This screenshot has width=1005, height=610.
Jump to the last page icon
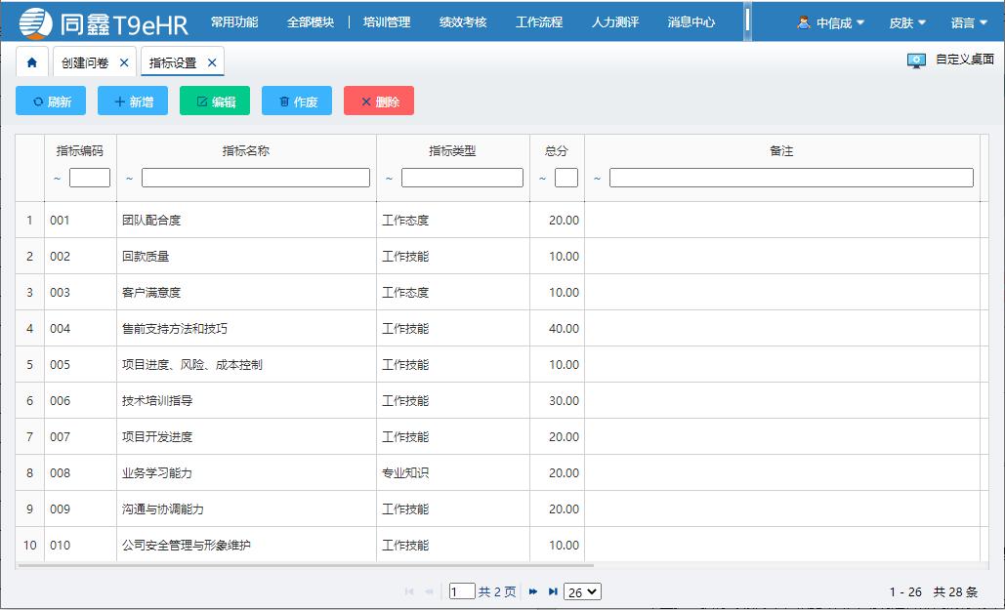pos(553,590)
